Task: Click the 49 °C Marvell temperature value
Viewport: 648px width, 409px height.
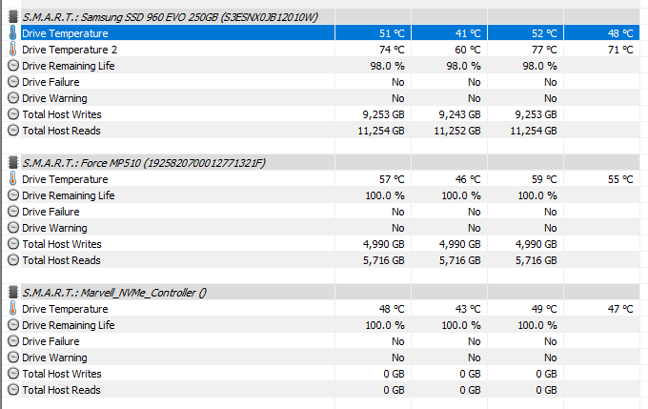Action: 544,309
